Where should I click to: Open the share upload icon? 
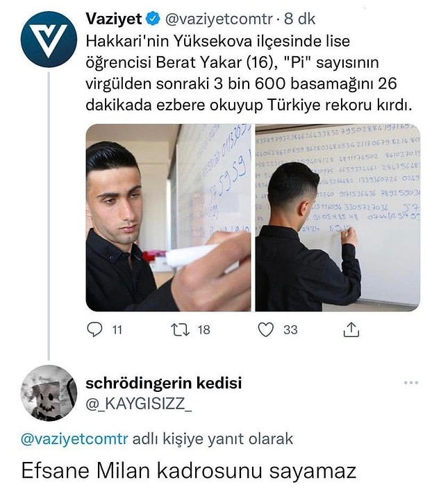click(x=351, y=329)
